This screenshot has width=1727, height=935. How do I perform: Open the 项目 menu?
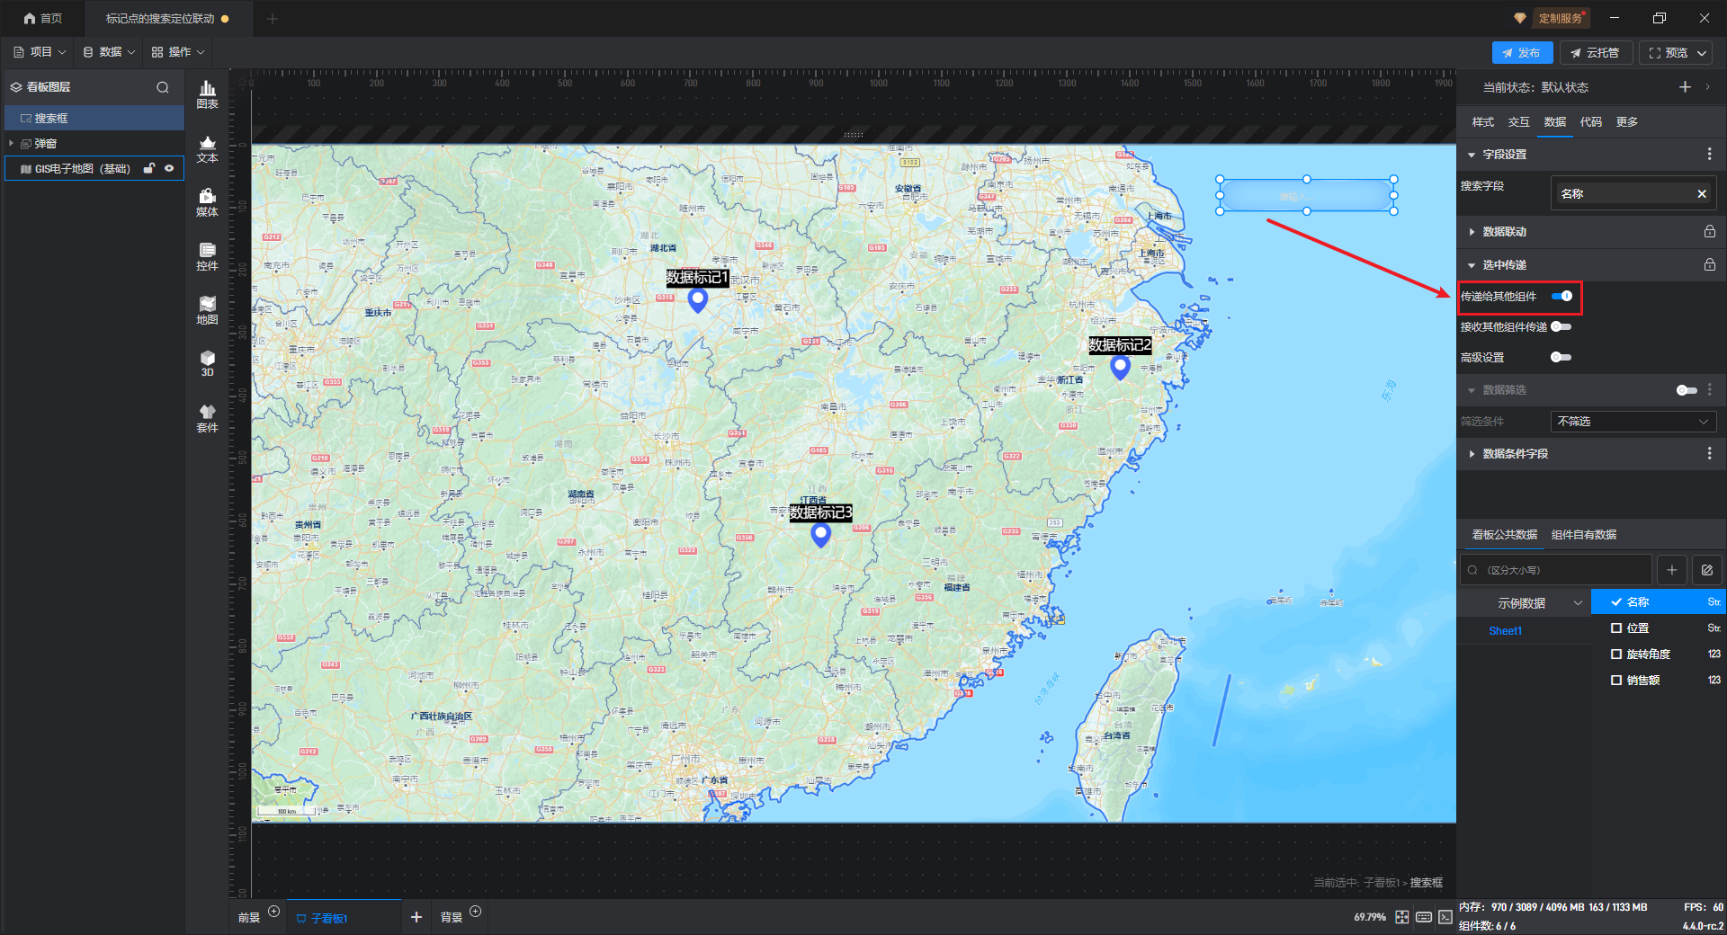coord(40,52)
